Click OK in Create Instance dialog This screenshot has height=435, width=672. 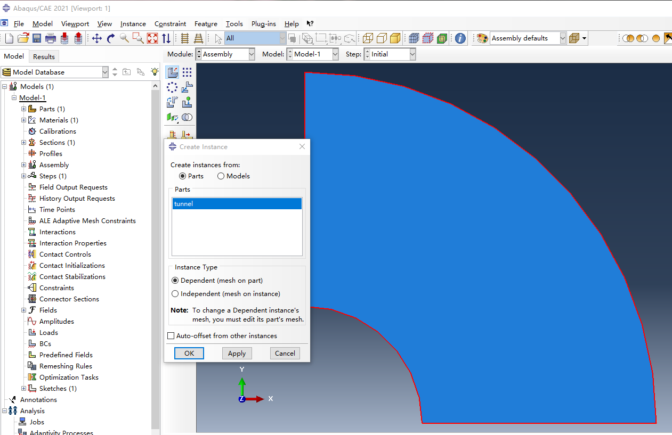tap(189, 353)
